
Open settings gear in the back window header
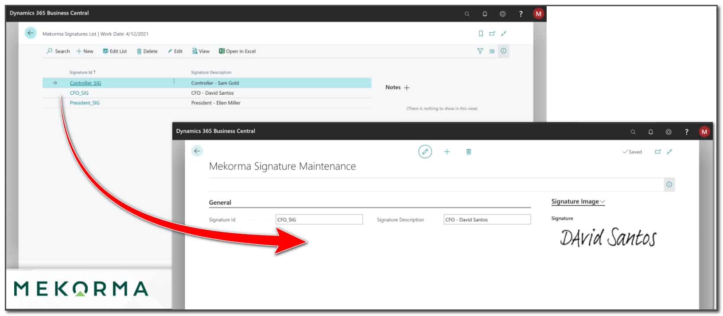click(503, 14)
